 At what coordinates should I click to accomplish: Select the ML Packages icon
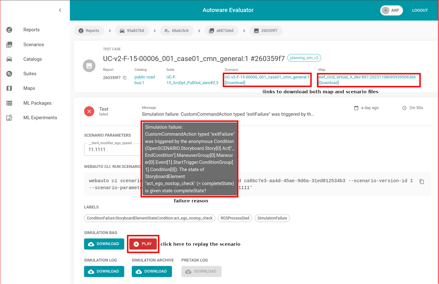point(9,103)
